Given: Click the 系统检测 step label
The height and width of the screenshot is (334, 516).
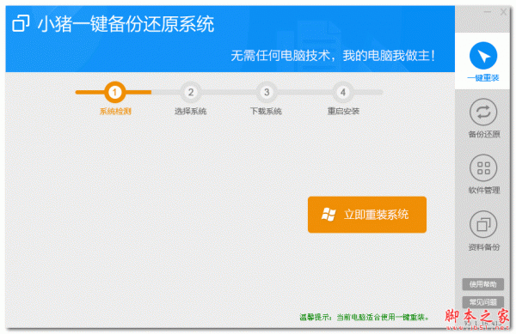Looking at the screenshot, I should 115,112.
